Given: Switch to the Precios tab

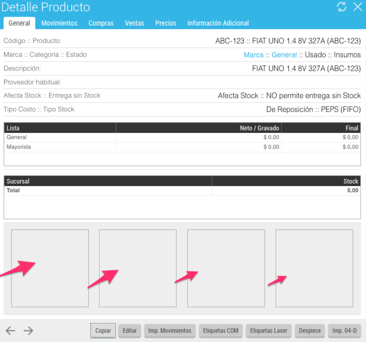Looking at the screenshot, I should click(x=166, y=23).
